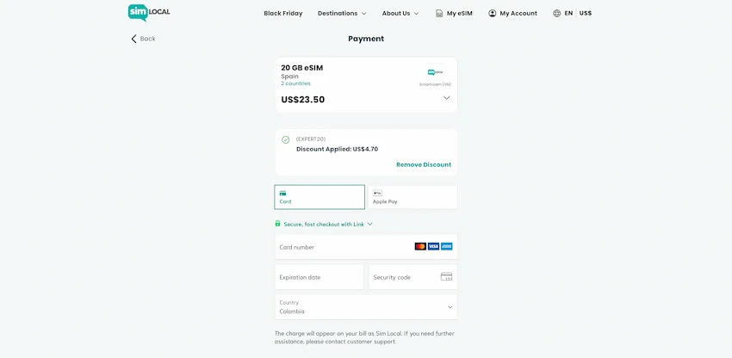Click the My Account profile icon
This screenshot has height=358, width=732.
point(493,14)
